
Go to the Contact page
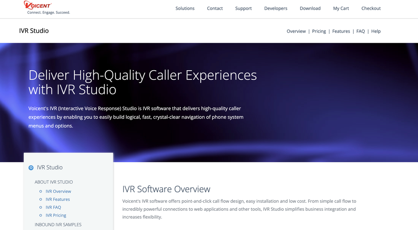click(x=214, y=8)
